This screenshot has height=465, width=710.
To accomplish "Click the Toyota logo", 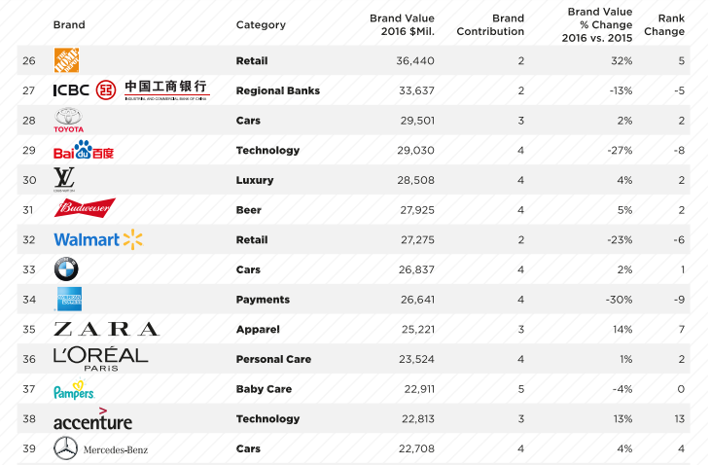I will (68, 120).
